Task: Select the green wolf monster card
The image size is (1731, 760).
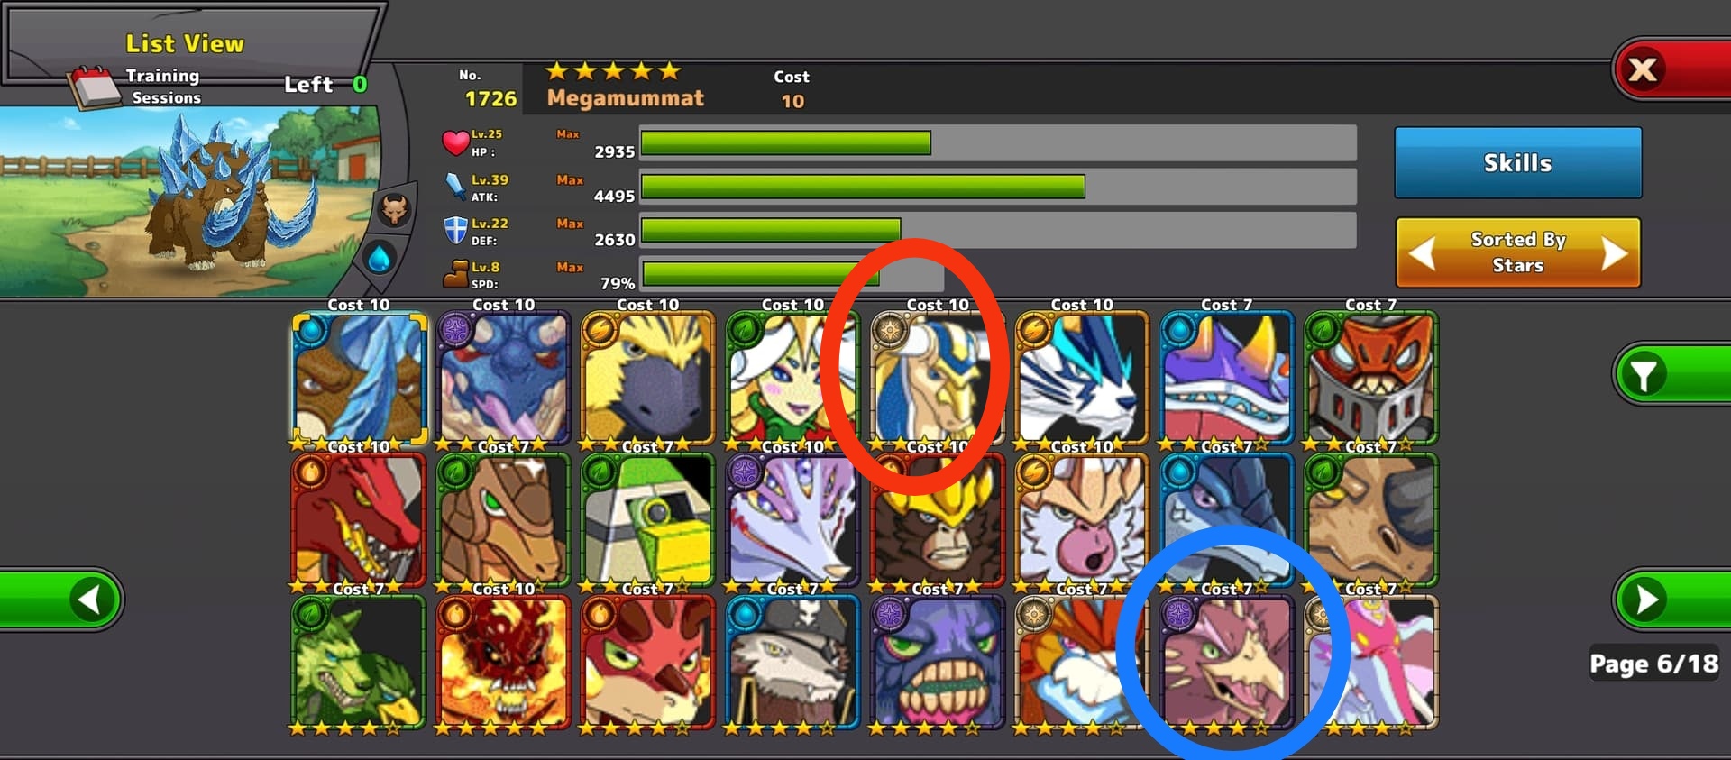Action: point(358,663)
